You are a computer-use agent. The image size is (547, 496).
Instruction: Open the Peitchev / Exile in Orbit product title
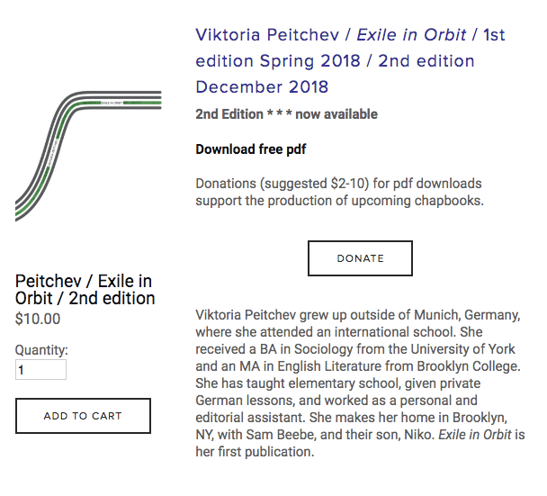[85, 289]
